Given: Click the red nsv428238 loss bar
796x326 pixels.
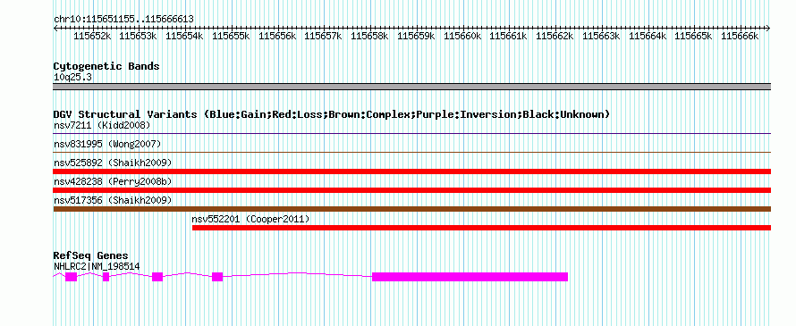Looking at the screenshot, I should click(x=411, y=190).
